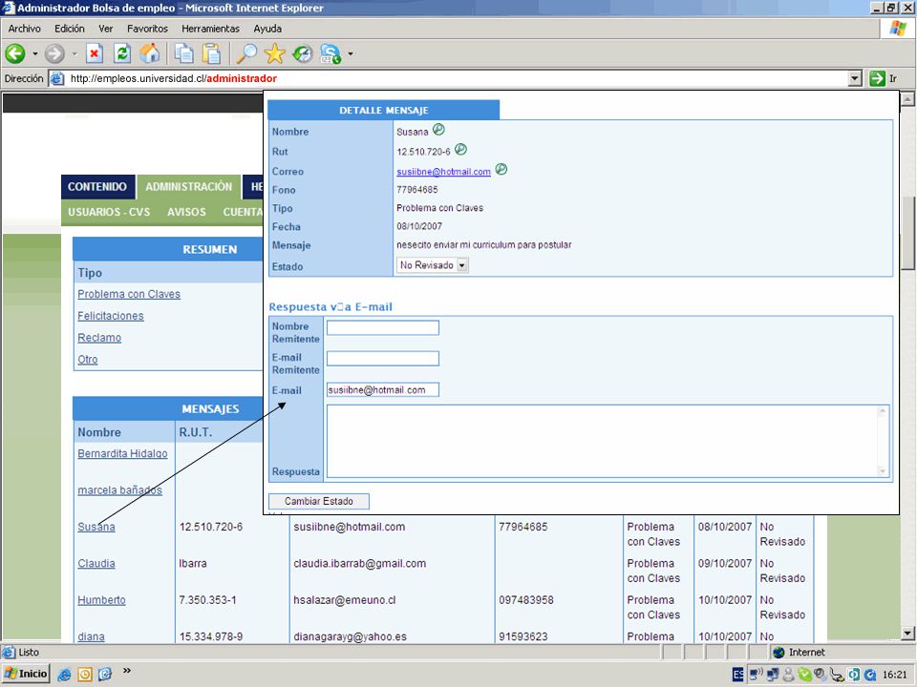Click the grey Forward arrow button
This screenshot has height=687, width=917.
[x=55, y=53]
